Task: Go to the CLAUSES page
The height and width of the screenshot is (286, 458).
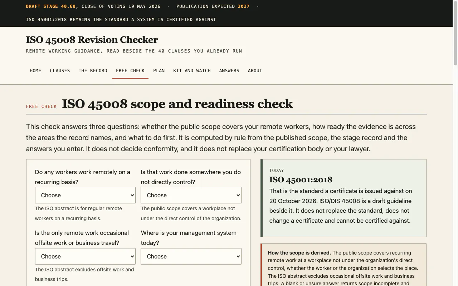Action: pyautogui.click(x=60, y=71)
